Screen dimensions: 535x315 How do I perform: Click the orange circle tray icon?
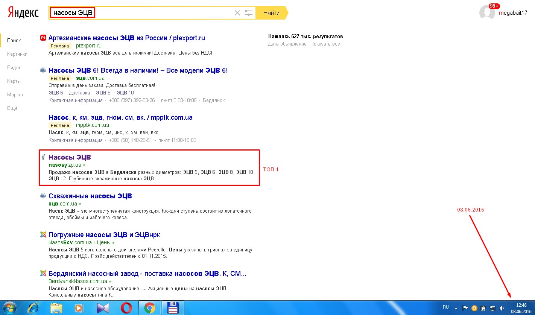click(474, 308)
